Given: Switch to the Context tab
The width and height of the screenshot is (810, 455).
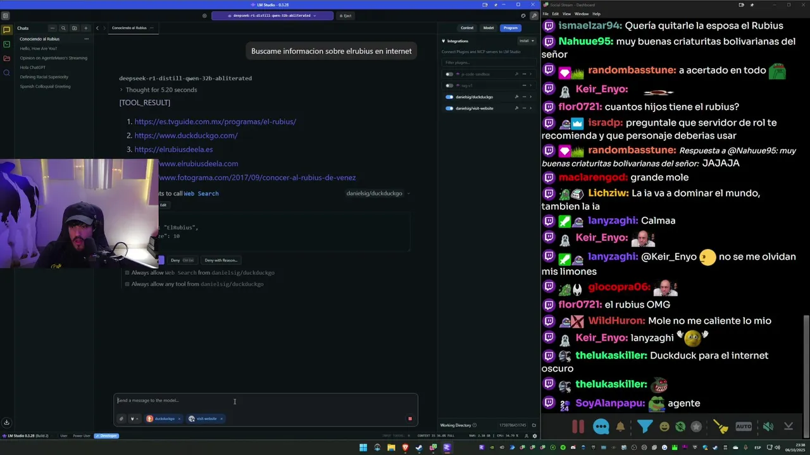Looking at the screenshot, I should (467, 28).
